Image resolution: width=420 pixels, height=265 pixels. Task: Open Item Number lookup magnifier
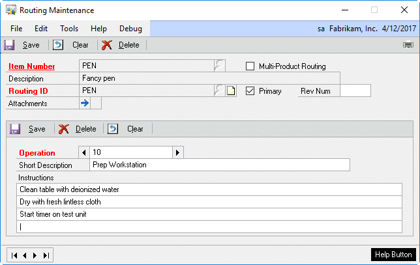[x=220, y=65]
